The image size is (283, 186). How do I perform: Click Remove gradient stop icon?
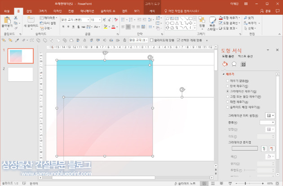(272, 149)
